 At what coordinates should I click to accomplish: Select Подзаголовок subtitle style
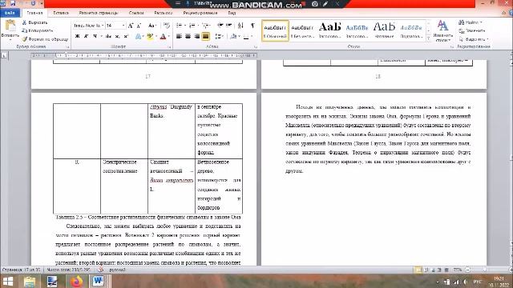tap(411, 30)
